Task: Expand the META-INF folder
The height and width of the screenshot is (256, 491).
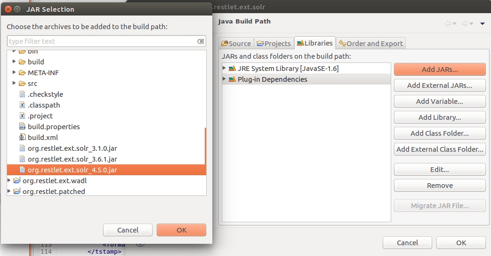Action: [x=14, y=72]
